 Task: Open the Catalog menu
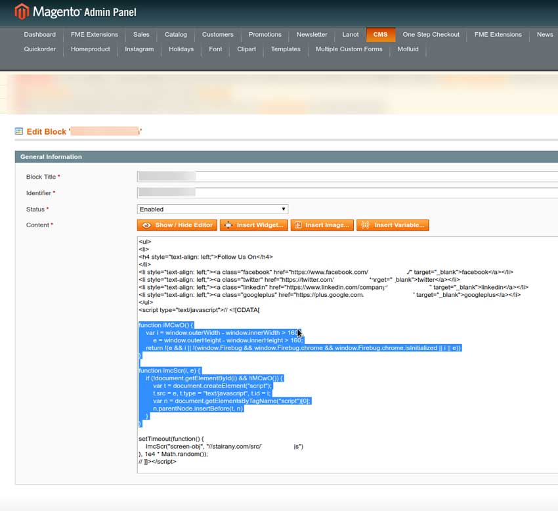tap(176, 34)
